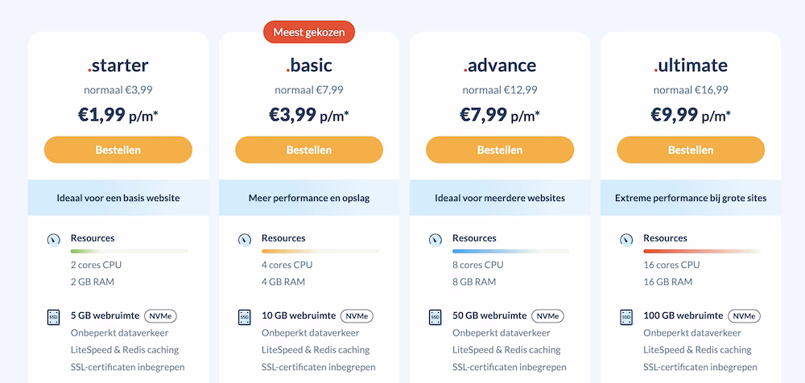The width and height of the screenshot is (805, 383).
Task: Order the .advance plan with Bestellen
Action: [x=500, y=150]
